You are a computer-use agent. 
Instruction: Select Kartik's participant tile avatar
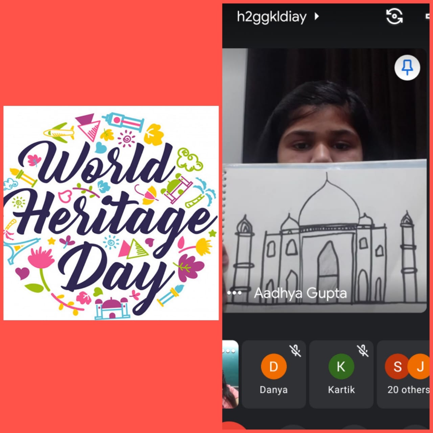[341, 366]
